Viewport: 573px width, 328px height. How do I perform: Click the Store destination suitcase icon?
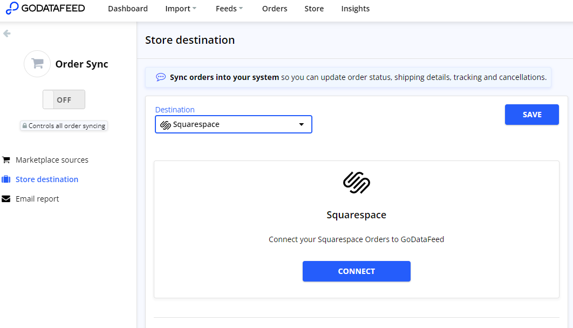point(6,179)
